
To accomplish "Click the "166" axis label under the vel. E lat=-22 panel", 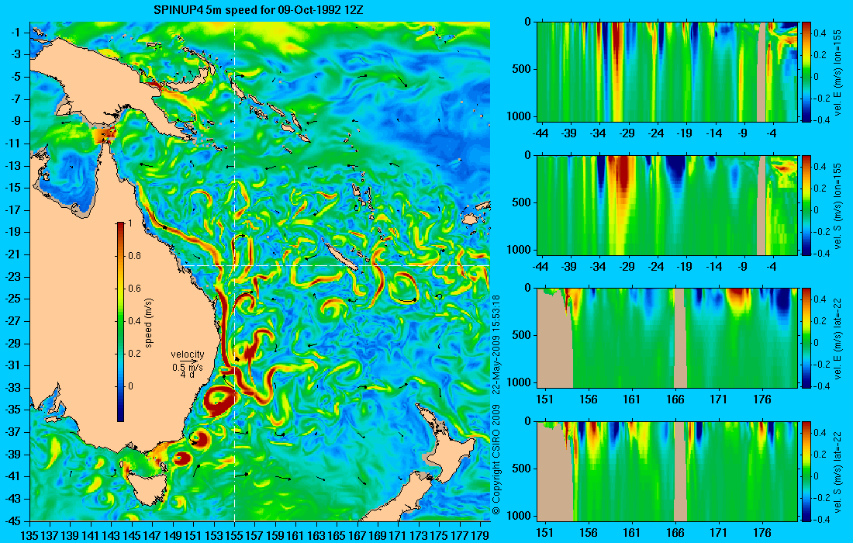I will click(675, 399).
